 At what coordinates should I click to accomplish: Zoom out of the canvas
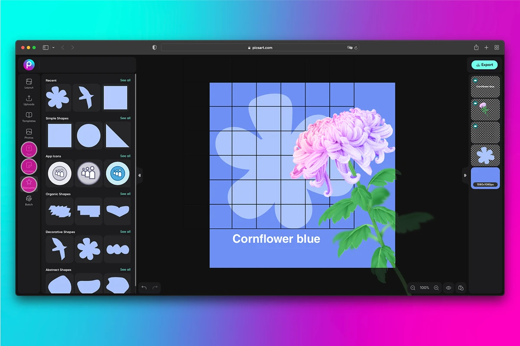tap(413, 288)
